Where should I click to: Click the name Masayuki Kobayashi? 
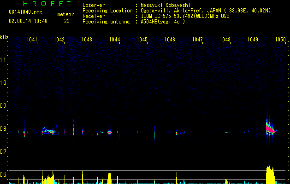[x=166, y=5]
